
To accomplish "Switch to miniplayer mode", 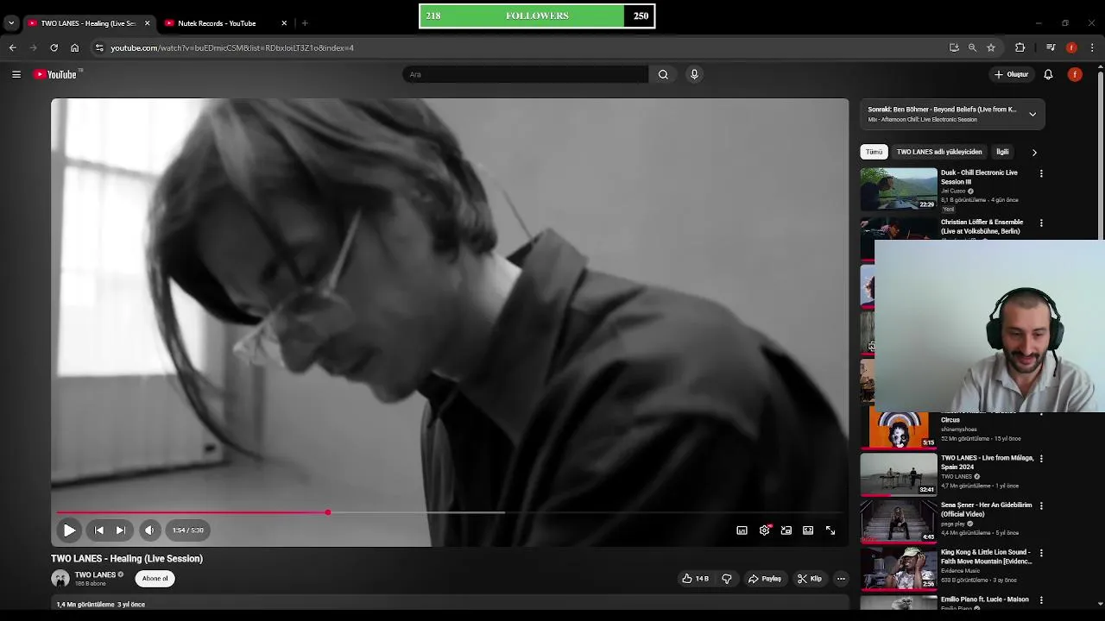I will pos(786,530).
